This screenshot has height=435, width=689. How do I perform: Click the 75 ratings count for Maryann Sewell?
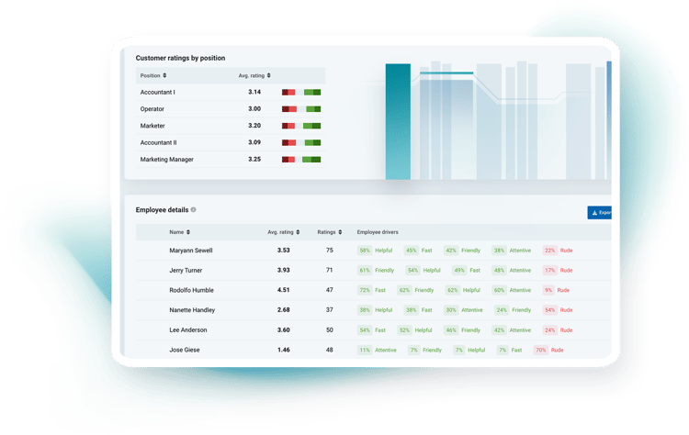[330, 251]
